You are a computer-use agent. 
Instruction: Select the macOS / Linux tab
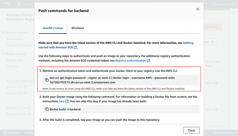click(x=53, y=28)
